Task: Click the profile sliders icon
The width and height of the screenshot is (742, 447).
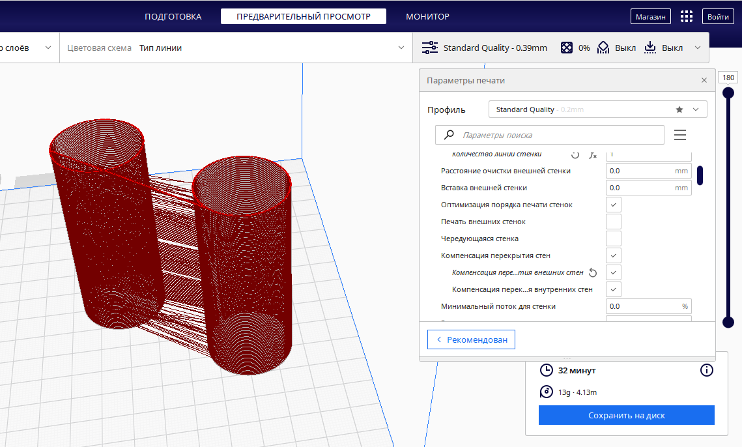Action: [x=430, y=48]
